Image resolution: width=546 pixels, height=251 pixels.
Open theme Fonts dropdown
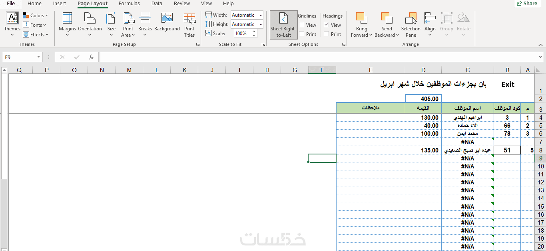(x=36, y=25)
